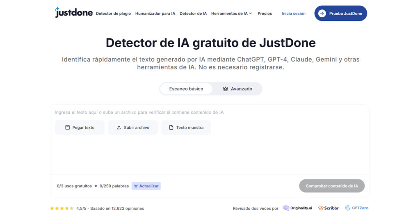Click 'Revisado dos veces por' text

256,208
